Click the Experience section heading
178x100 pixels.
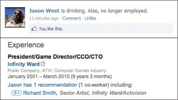point(26,45)
